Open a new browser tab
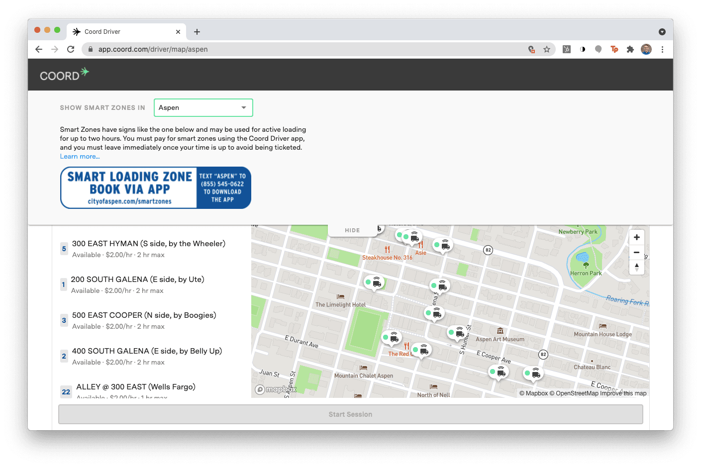Viewport: 701px width, 467px height. pos(197,32)
